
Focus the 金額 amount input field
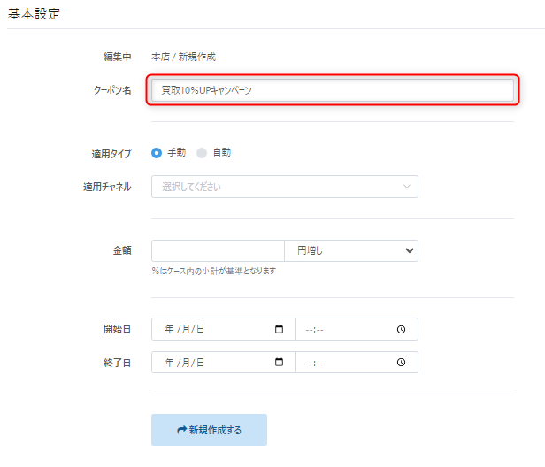[x=218, y=251]
